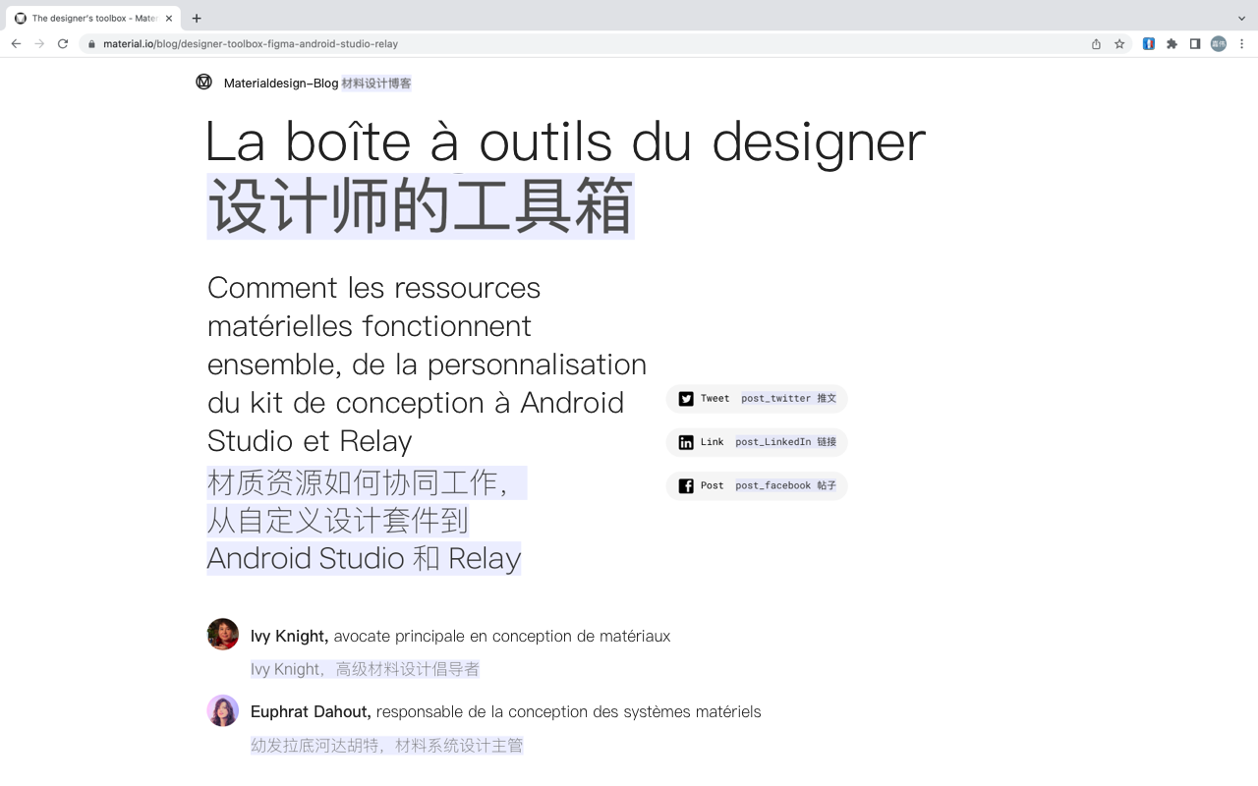Viewport: 1258px width, 786px height.
Task: Open the Chrome profile avatar
Action: point(1219,44)
